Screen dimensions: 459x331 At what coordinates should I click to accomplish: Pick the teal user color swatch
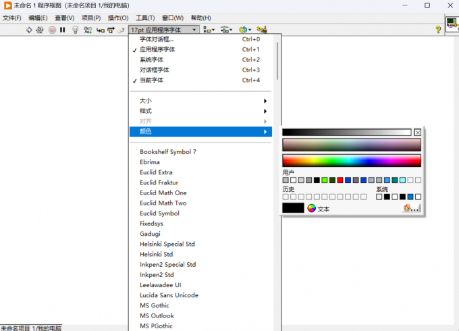(x=395, y=180)
